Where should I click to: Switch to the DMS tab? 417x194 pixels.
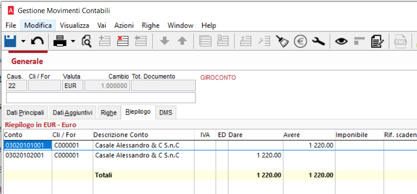pyautogui.click(x=166, y=113)
